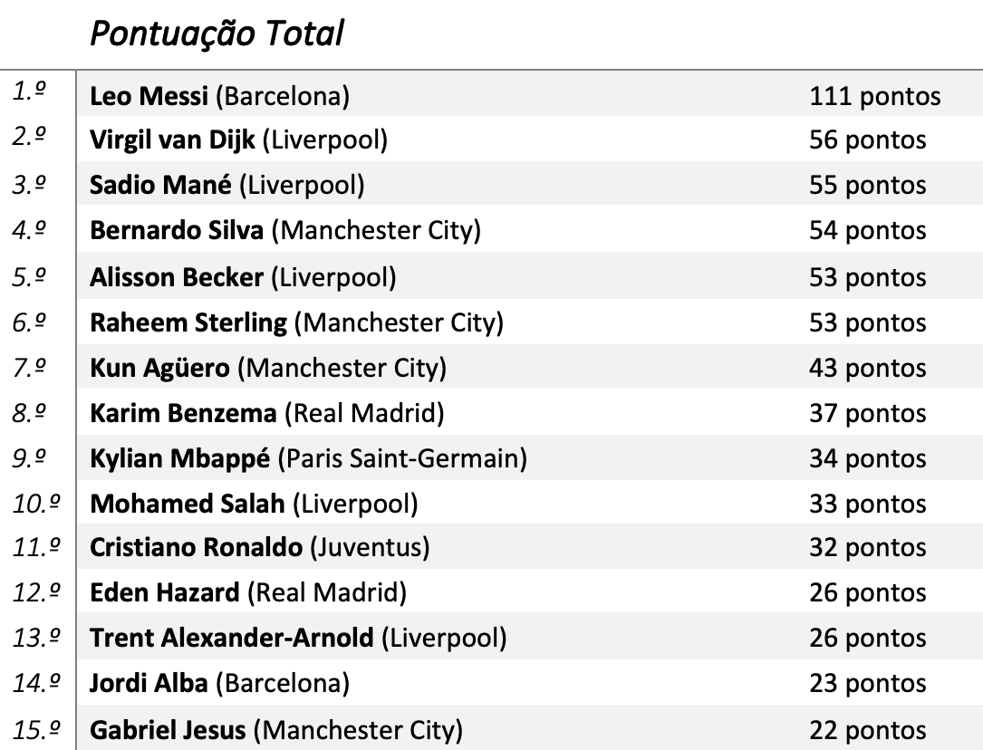Click the '9.º' rank number

31,457
